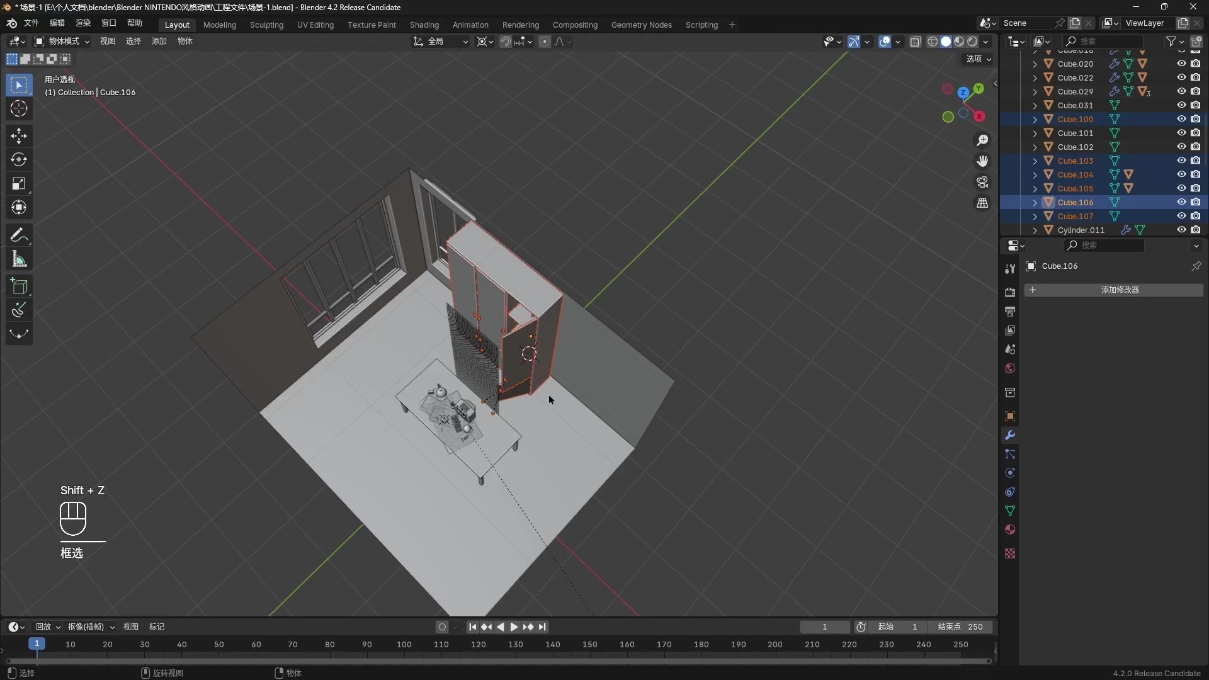
Task: Open the 编辑 menu
Action: [57, 23]
